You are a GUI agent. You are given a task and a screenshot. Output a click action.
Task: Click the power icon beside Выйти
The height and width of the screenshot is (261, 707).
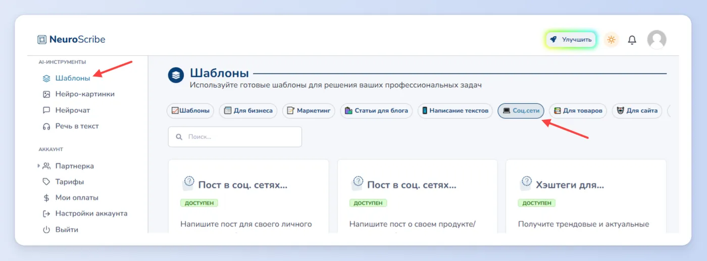tap(46, 229)
